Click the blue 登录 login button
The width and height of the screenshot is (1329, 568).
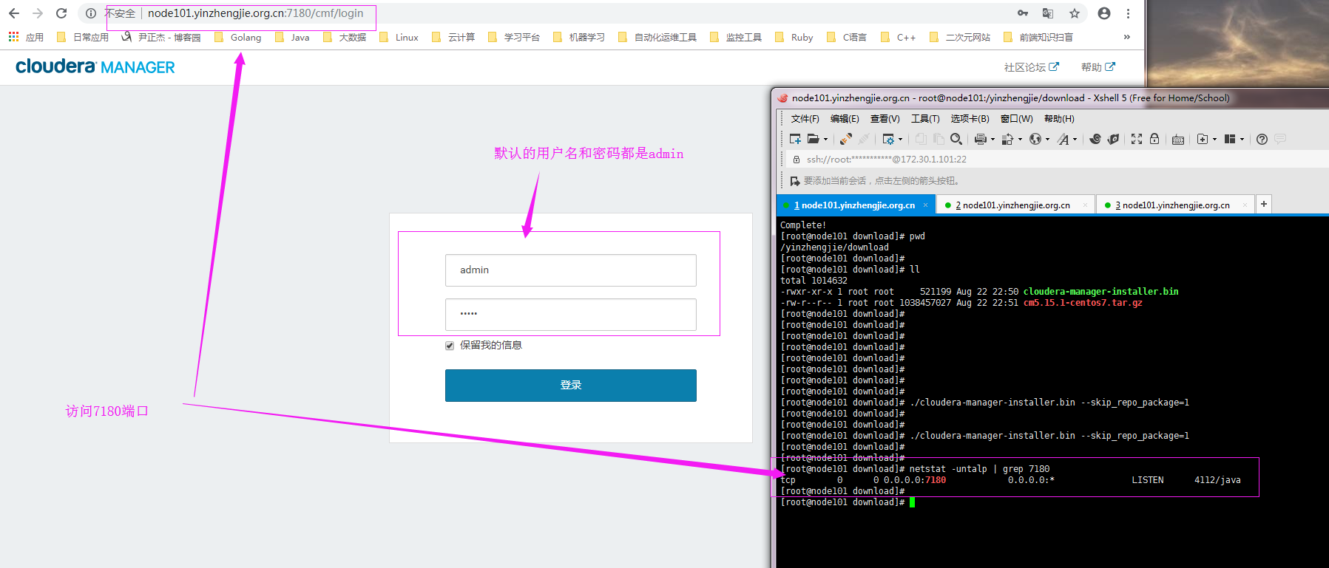[571, 386]
